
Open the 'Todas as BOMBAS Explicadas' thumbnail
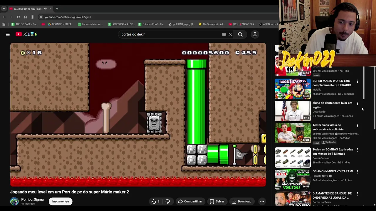tap(293, 157)
